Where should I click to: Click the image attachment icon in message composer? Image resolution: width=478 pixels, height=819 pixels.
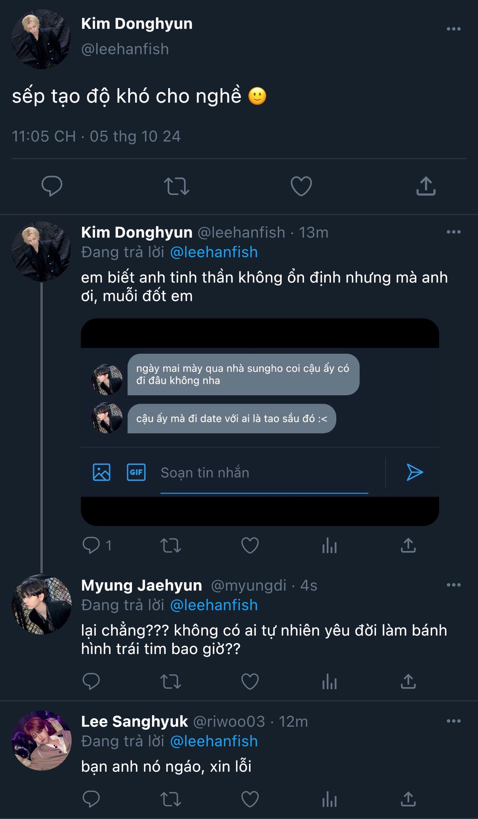(x=102, y=472)
